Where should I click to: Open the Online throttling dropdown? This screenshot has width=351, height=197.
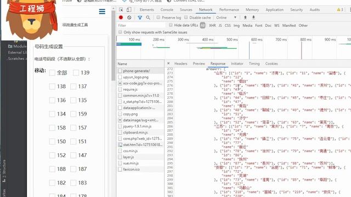click(x=226, y=18)
